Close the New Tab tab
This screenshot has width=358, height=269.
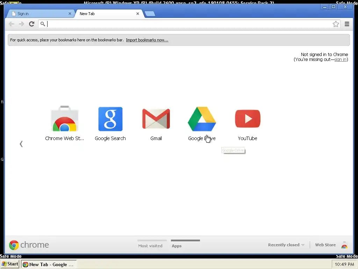[x=138, y=14]
